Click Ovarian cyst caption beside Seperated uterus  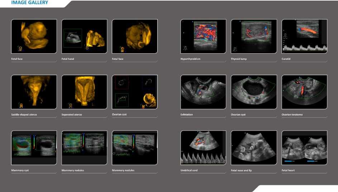[x=119, y=115]
